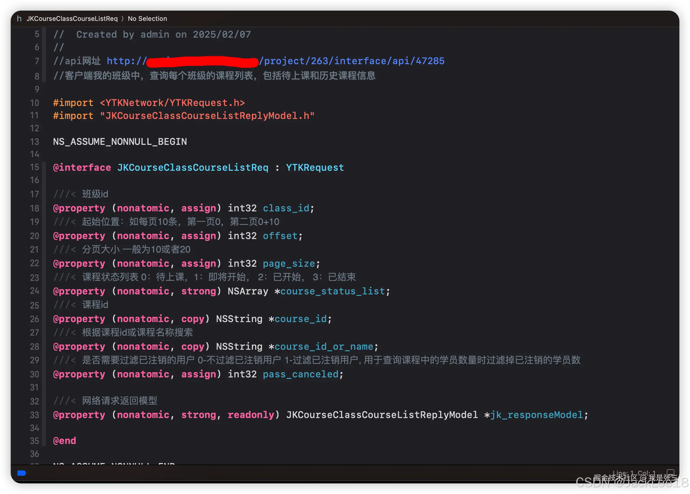Click fold ribbon beside the header comment block
The width and height of the screenshot is (690, 494).
click(44, 55)
